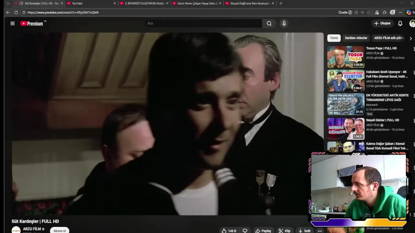The height and width of the screenshot is (233, 415).
Task: Switch to 2. BEYNİNİZİ OLUŞTURUN tab
Action: coord(144,3)
